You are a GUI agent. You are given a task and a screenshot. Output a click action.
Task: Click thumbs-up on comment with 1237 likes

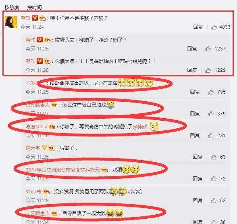pyautogui.click(x=208, y=49)
